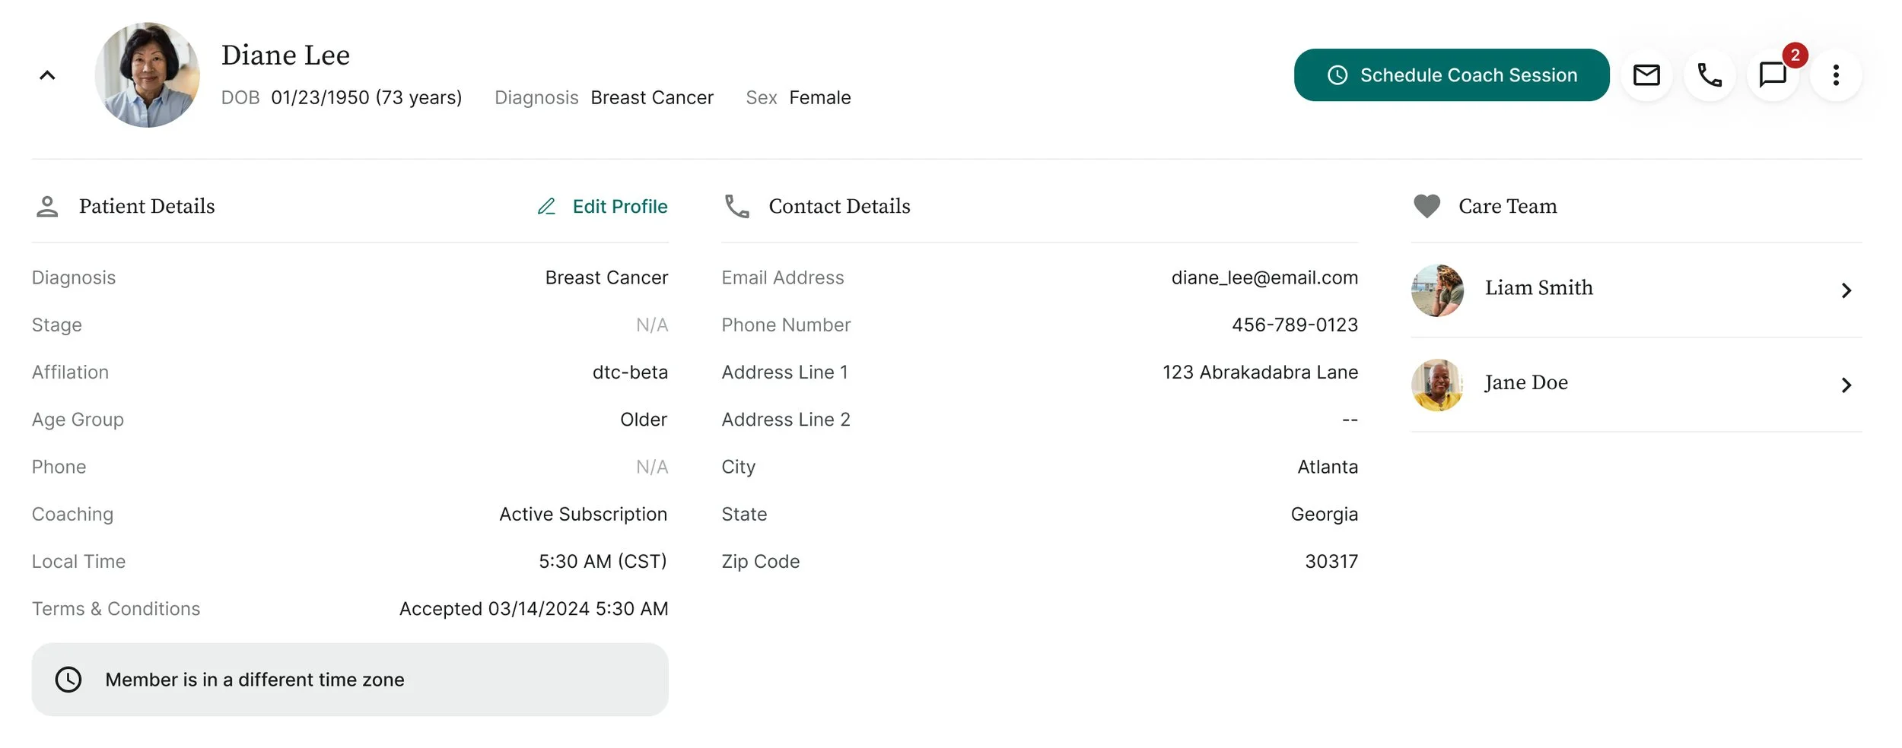Click the pencil icon beside Edit Profile
Screen dimensions: 1902x748
pyautogui.click(x=546, y=207)
